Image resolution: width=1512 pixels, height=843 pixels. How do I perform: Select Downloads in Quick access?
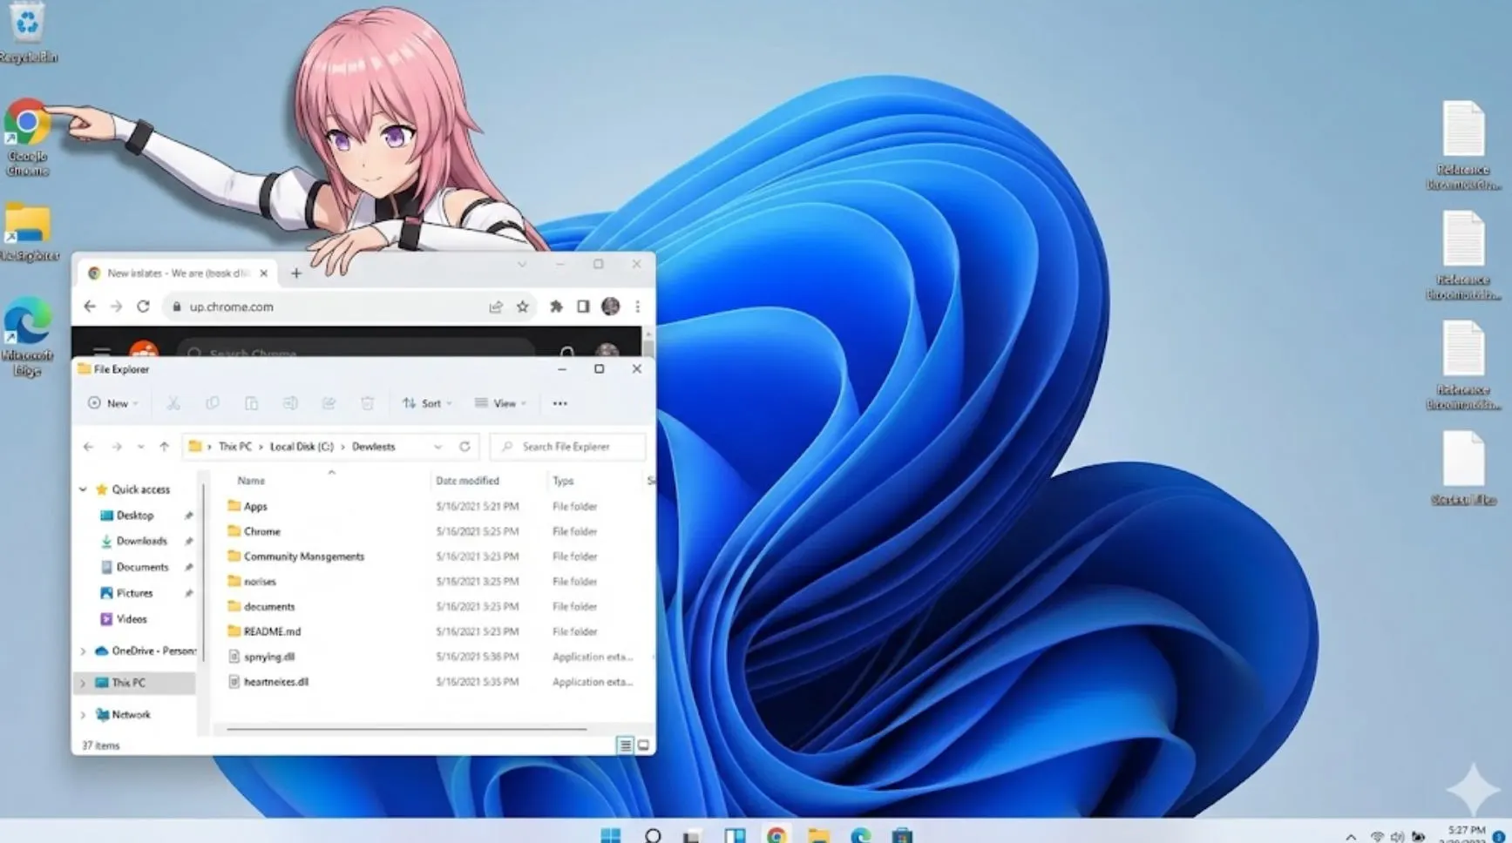(141, 541)
